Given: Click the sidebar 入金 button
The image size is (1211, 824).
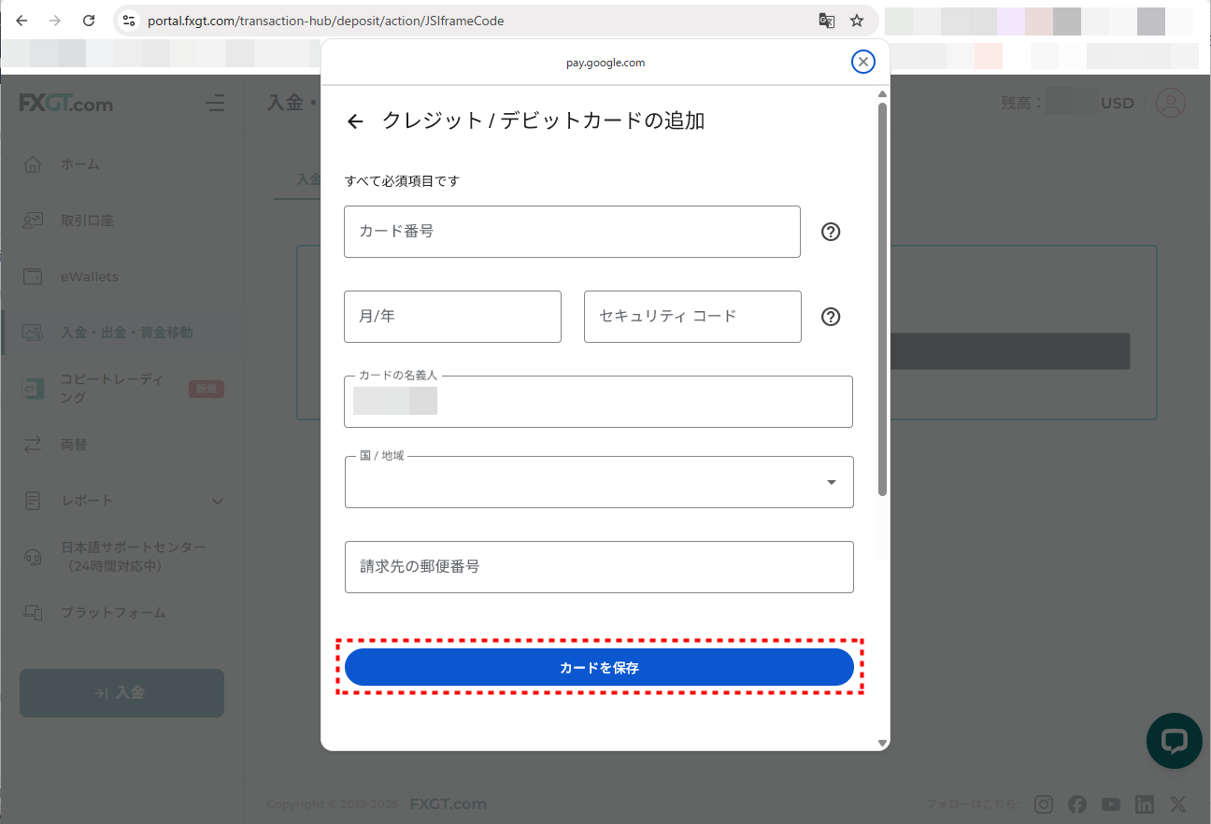Looking at the screenshot, I should [x=121, y=693].
